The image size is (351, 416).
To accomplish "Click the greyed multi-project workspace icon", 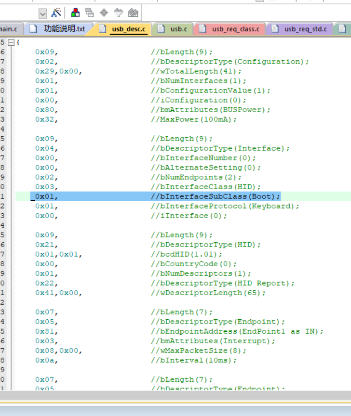I will pyautogui.click(x=90, y=13).
